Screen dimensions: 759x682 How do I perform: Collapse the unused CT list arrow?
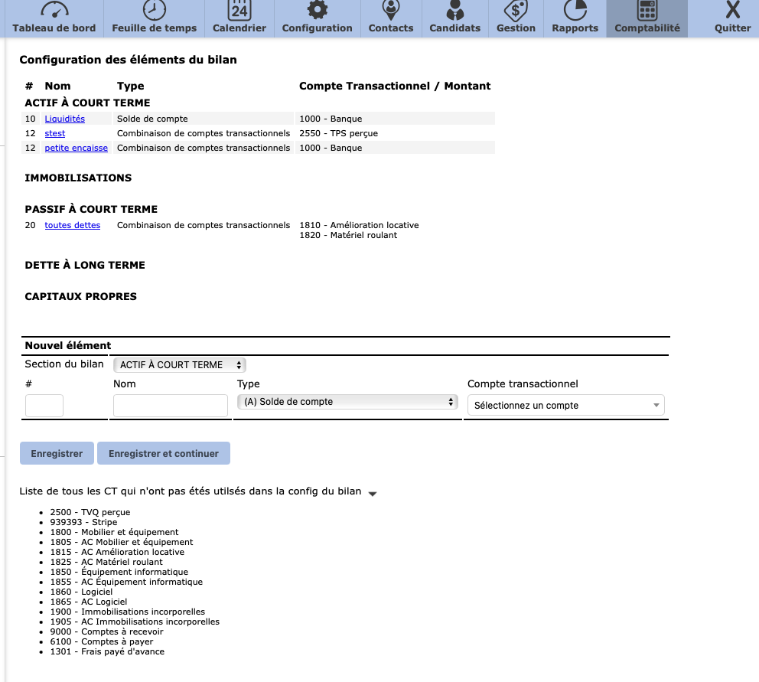[373, 494]
